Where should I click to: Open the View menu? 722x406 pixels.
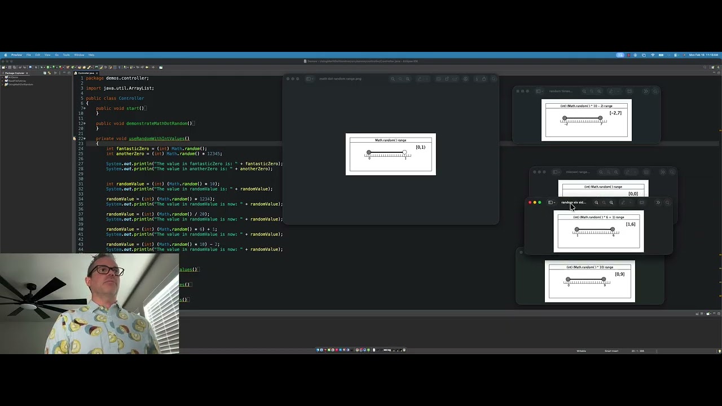[x=47, y=55]
